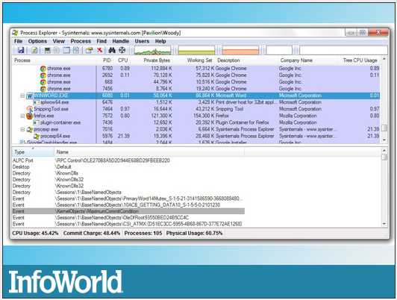
Task: Sort by the Private Bytes column header
Action: coord(152,60)
